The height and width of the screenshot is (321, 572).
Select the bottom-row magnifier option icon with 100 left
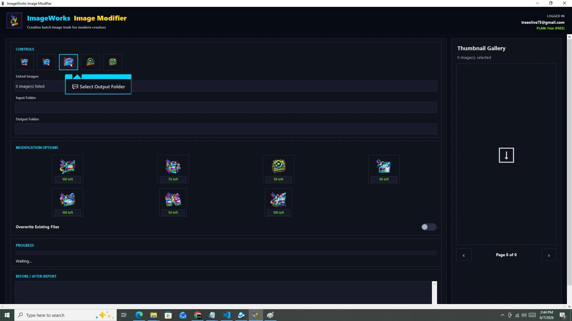pyautogui.click(x=279, y=200)
